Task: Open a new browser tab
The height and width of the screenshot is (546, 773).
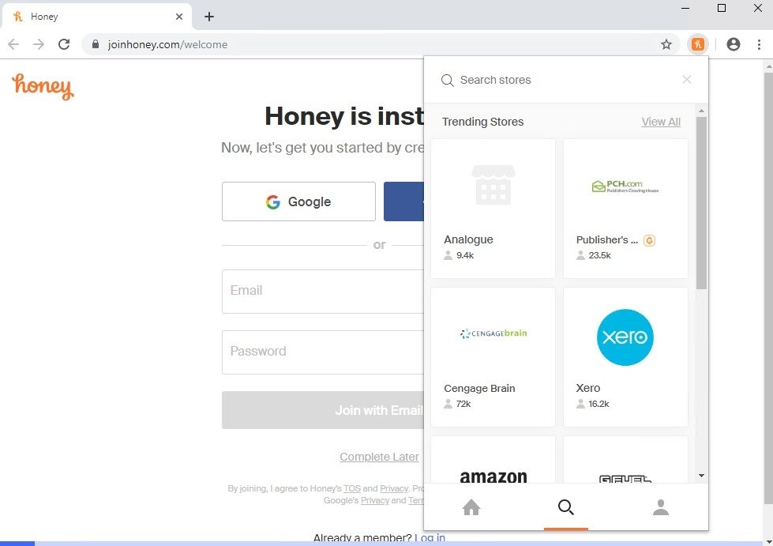Action: click(209, 17)
